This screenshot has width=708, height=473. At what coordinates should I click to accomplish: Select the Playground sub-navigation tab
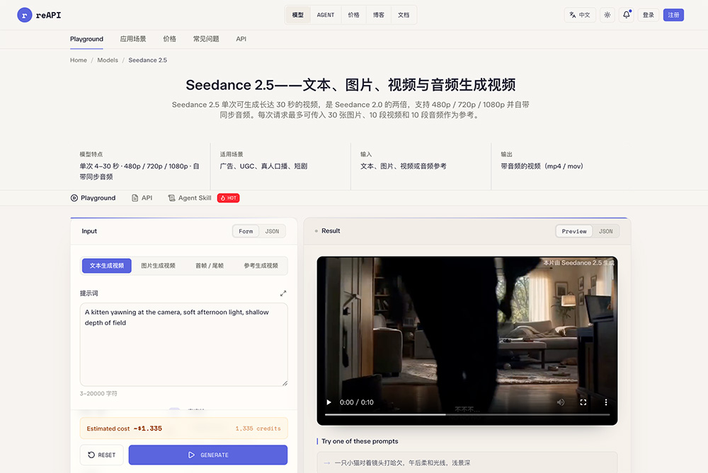(x=86, y=39)
